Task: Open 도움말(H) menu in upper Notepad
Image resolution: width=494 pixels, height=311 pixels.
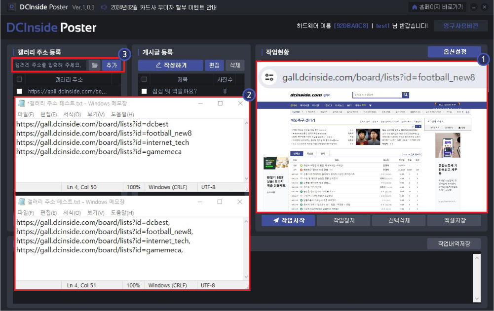Action: click(x=122, y=114)
